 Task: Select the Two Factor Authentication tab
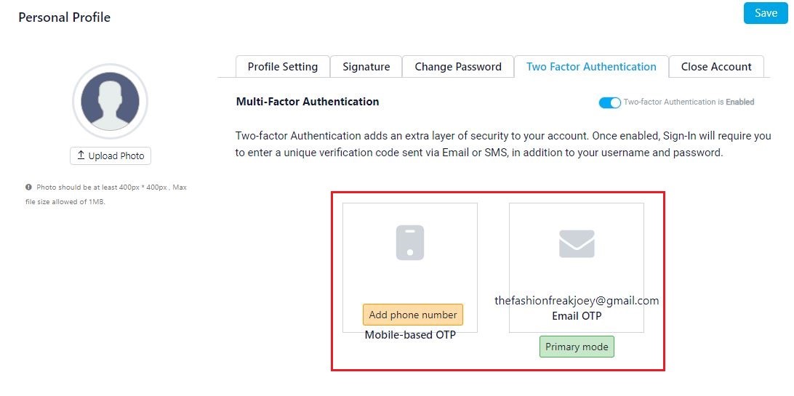click(x=591, y=67)
